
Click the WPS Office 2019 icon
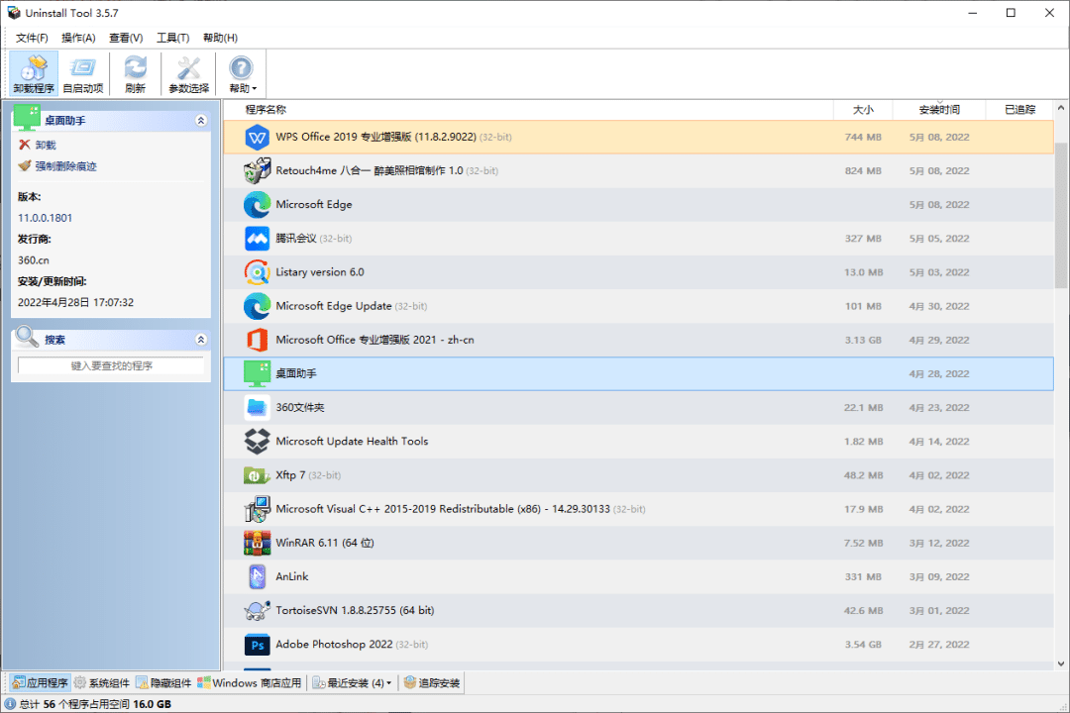tap(257, 137)
